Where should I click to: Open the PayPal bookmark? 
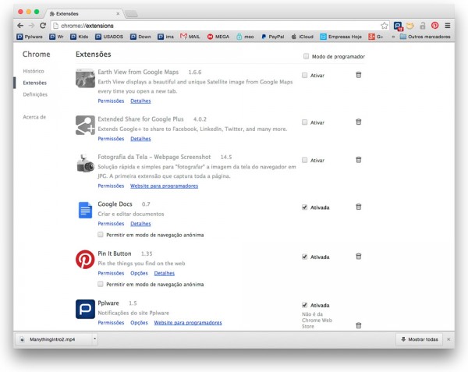click(272, 37)
